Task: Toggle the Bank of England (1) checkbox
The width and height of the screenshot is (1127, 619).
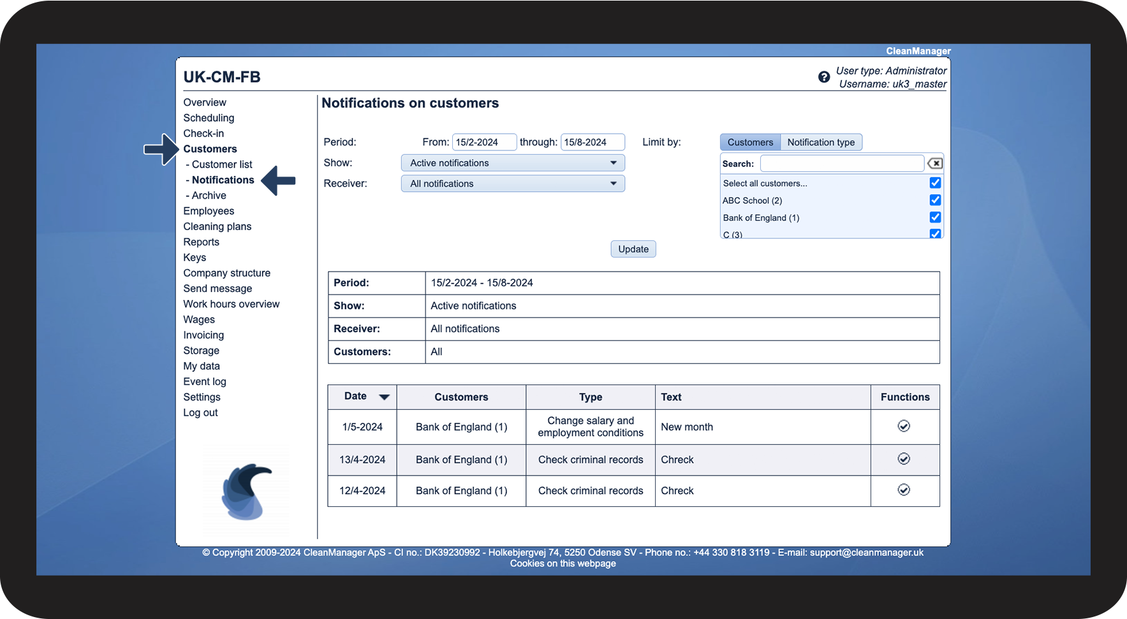Action: point(935,217)
